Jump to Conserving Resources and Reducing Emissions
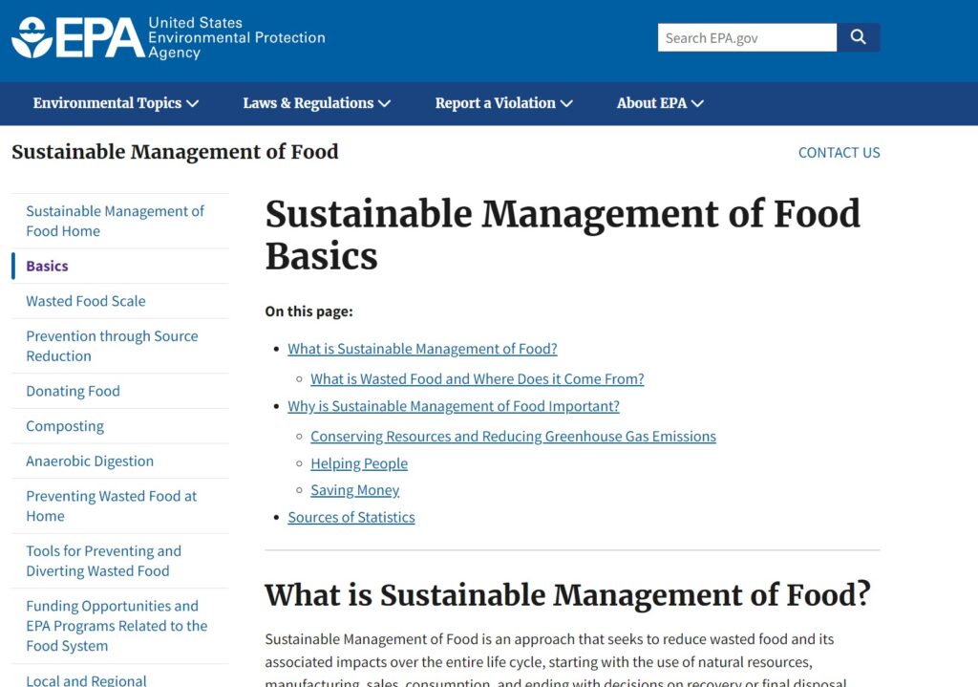978x687 pixels. [513, 437]
